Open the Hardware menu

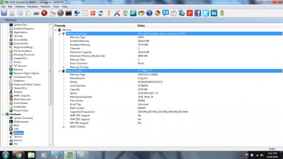point(33,7)
